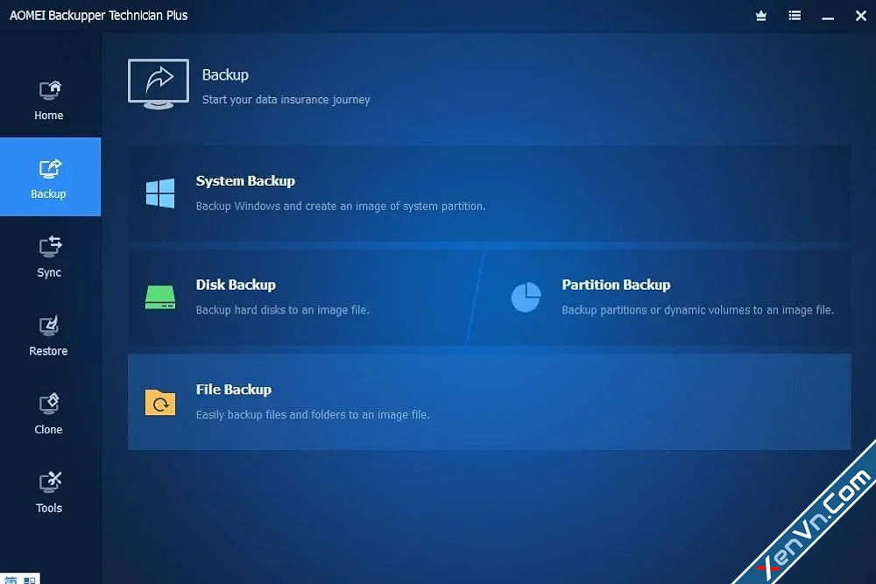Viewport: 876px width, 584px height.
Task: Click 'Backup hard disks to an image file.' text
Action: click(283, 310)
